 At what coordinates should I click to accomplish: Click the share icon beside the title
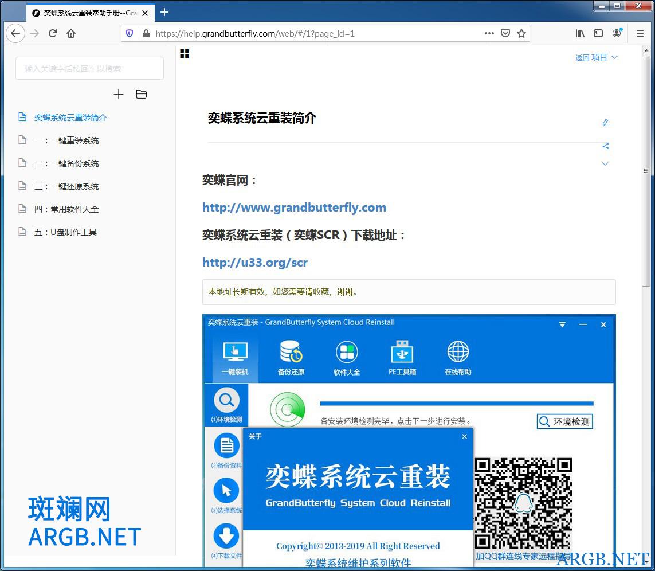point(606,146)
